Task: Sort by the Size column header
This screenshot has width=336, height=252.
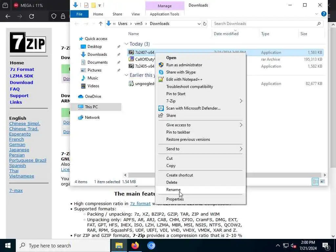Action: (304, 34)
